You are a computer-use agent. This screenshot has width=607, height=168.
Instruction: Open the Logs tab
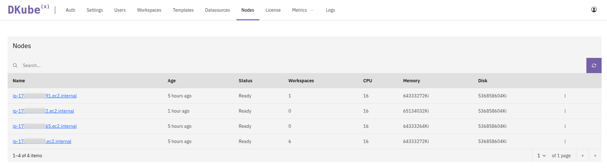point(330,10)
